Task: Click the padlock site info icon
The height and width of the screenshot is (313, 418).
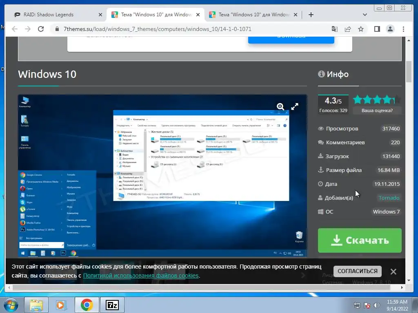Action: [x=57, y=29]
